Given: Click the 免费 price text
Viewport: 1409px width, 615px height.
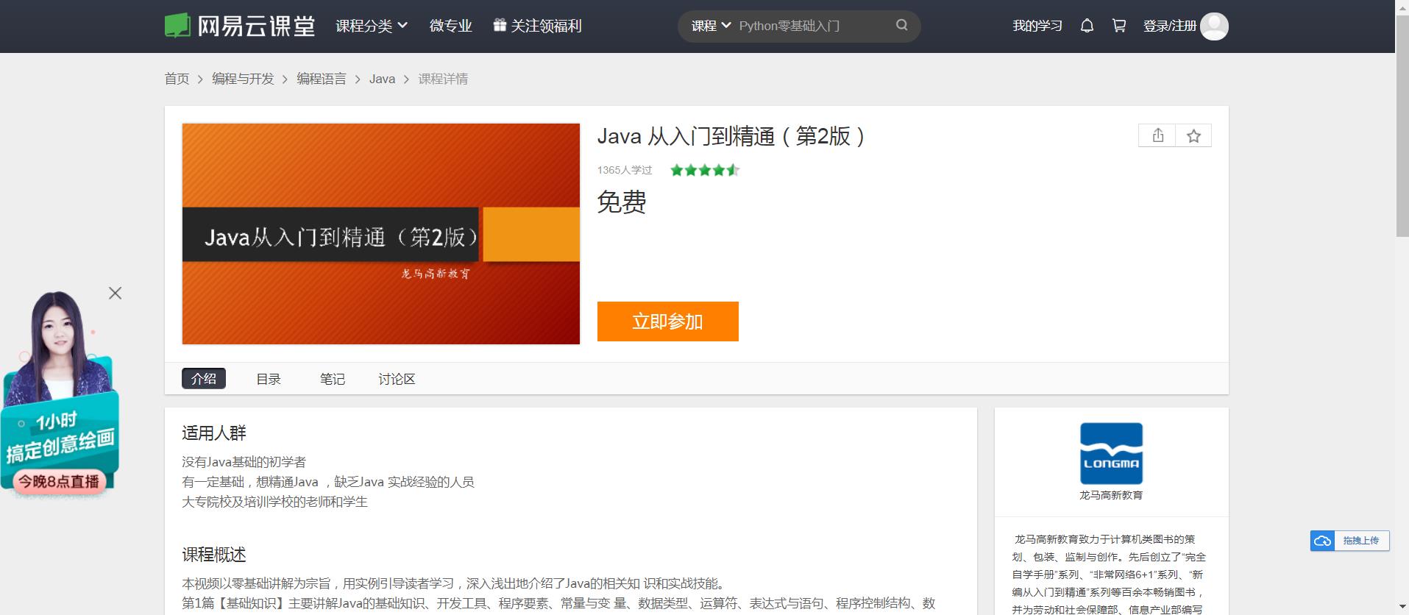Looking at the screenshot, I should pos(622,202).
